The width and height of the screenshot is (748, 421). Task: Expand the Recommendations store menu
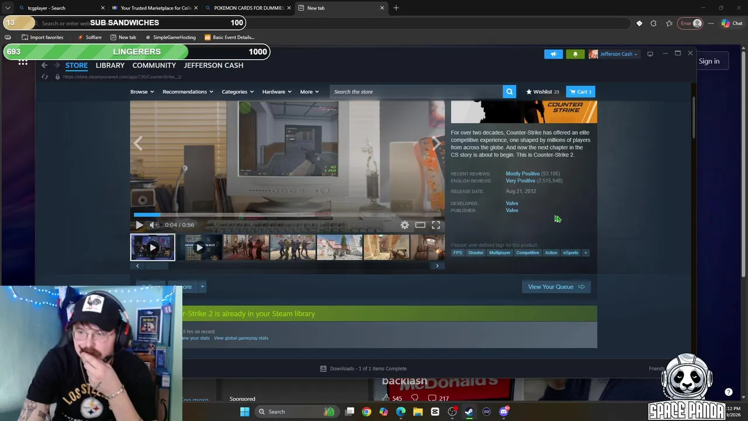[188, 92]
